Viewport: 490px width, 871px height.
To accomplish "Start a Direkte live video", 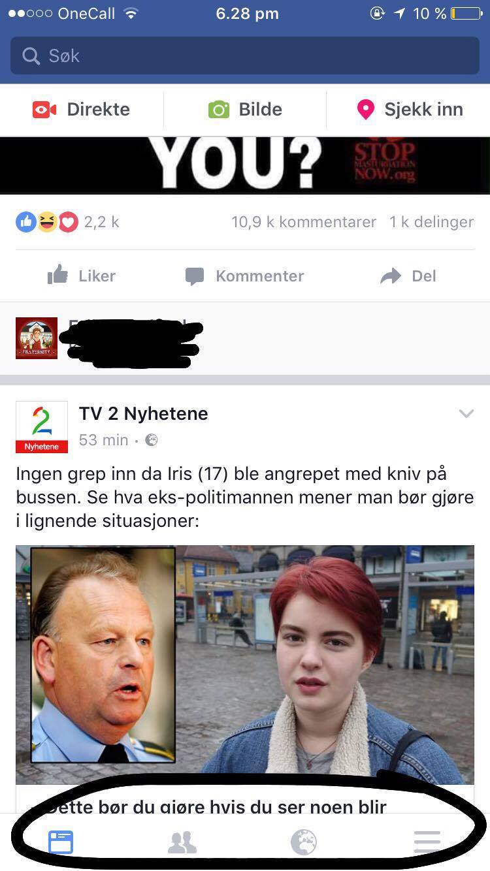I will 82,109.
